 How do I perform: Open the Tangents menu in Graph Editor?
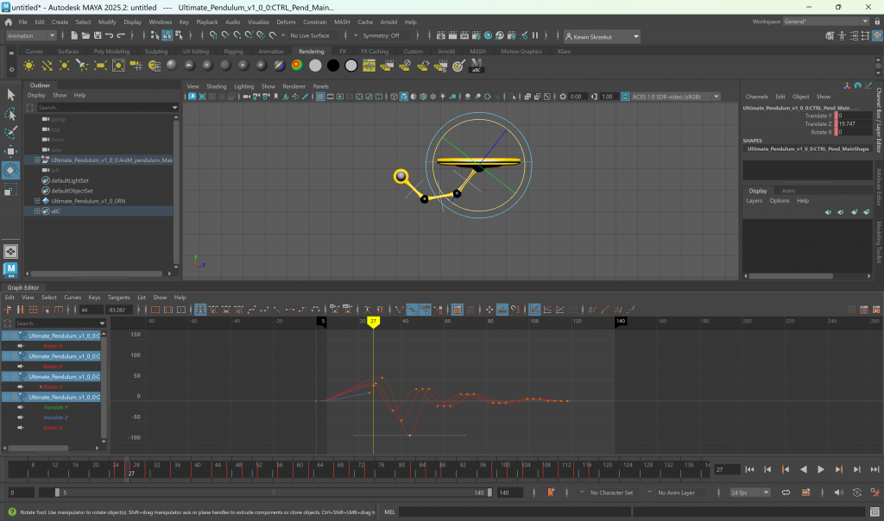click(118, 298)
